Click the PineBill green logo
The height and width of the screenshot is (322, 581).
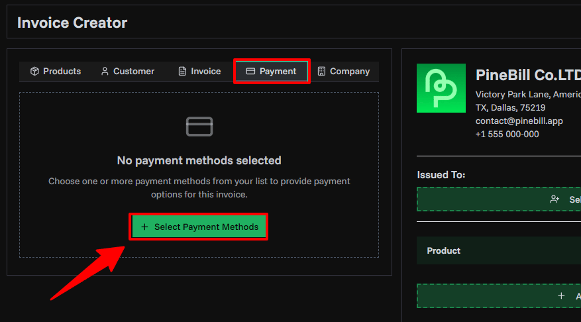[441, 88]
